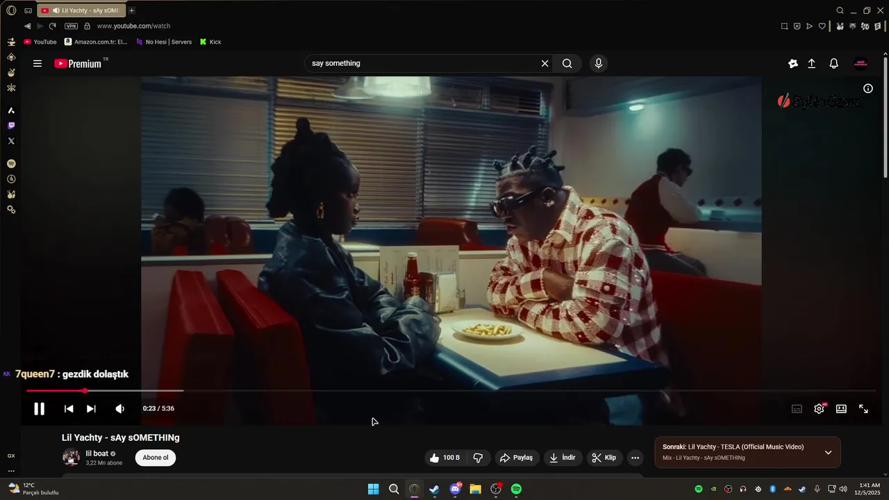
Task: Open X (Twitter) in the sidebar
Action: point(11,141)
